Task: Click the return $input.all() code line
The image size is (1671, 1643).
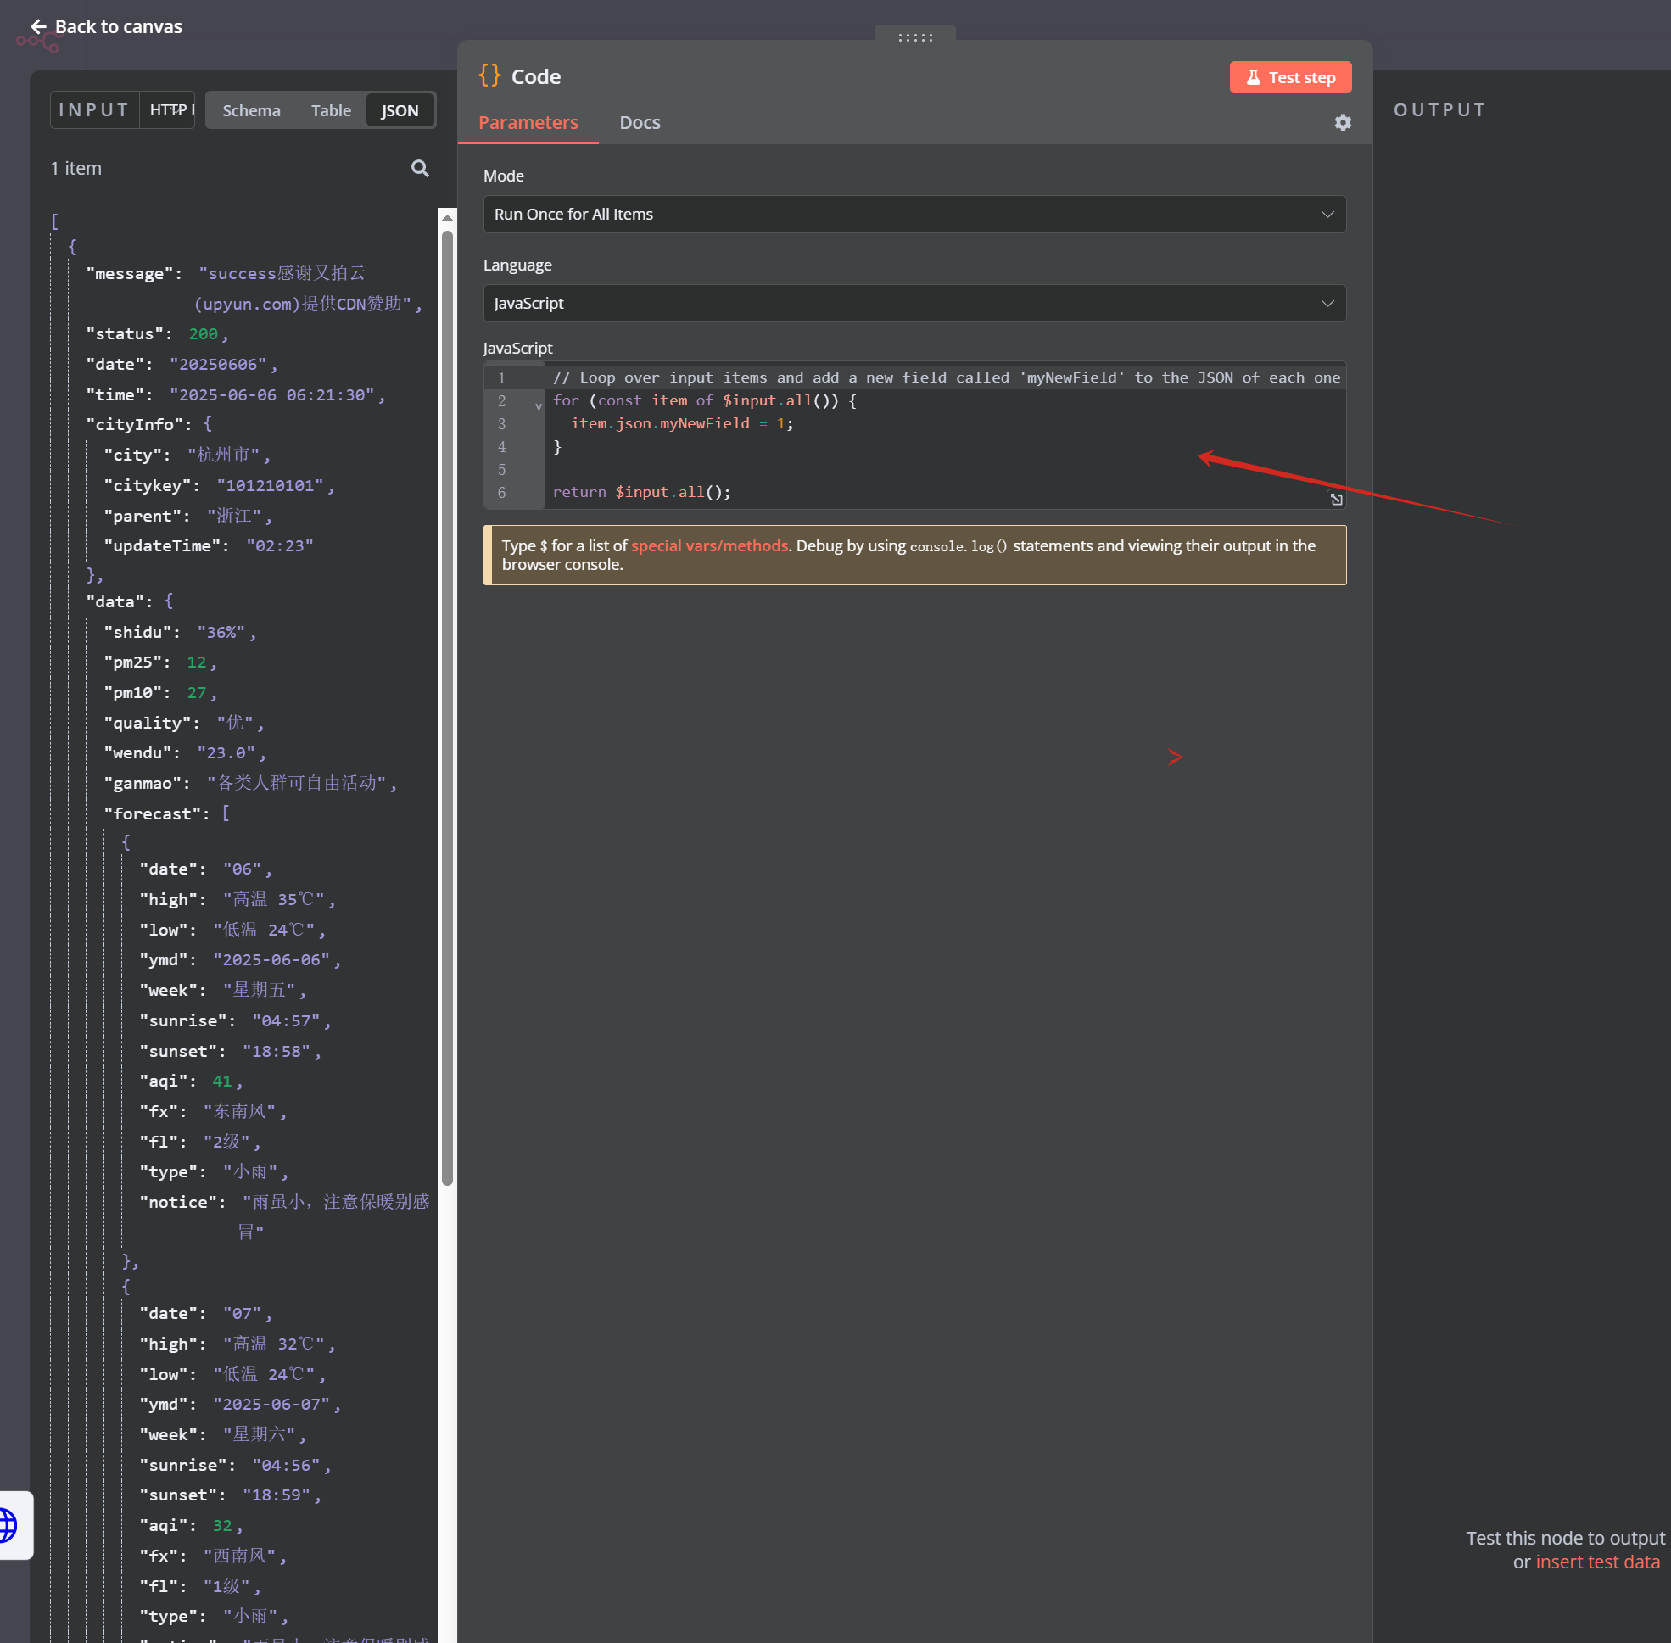Action: (641, 492)
